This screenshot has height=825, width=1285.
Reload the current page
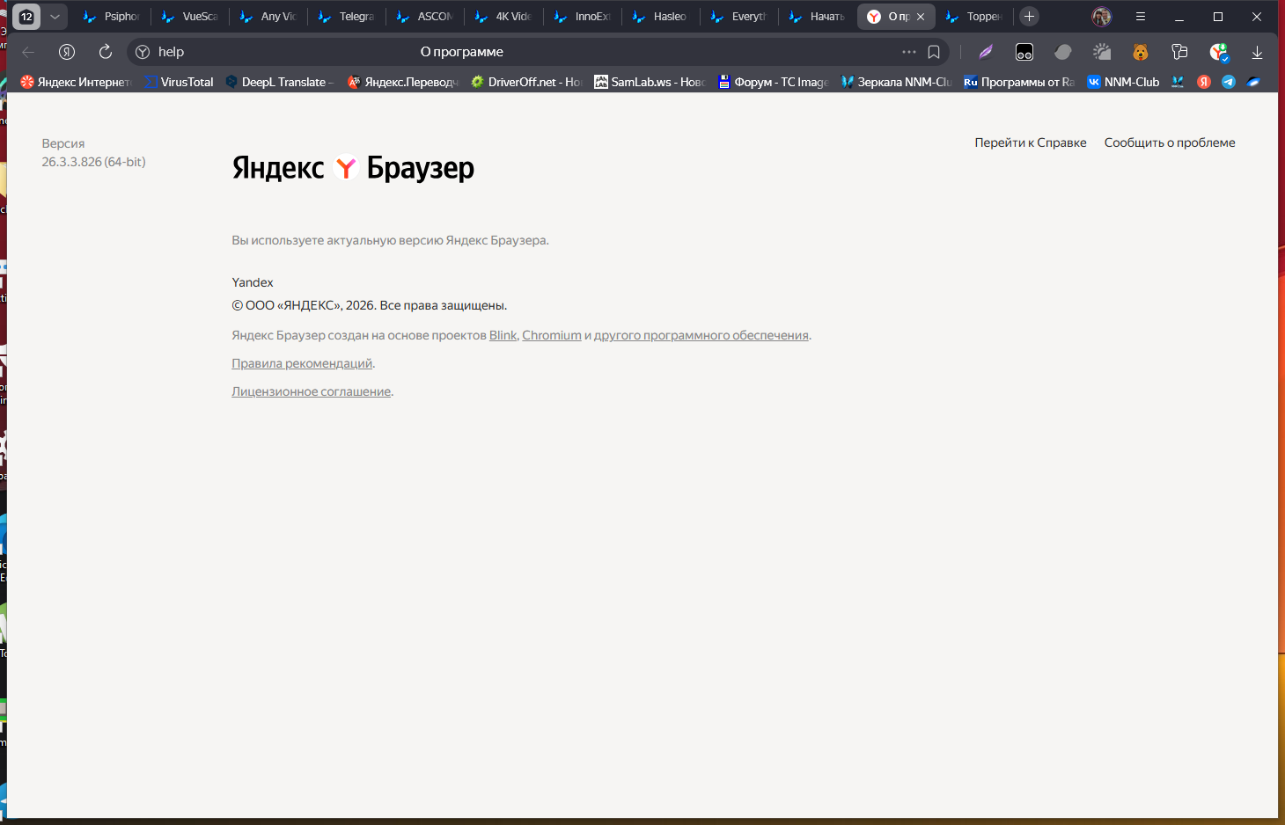(106, 52)
